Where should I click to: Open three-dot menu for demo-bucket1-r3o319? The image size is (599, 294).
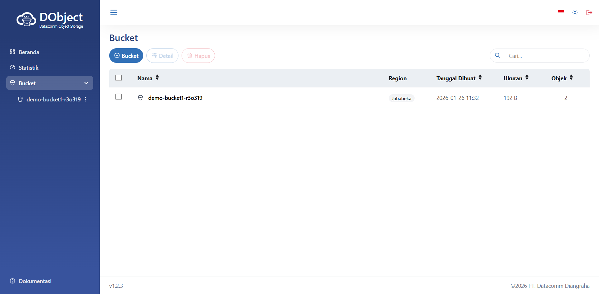point(85,99)
